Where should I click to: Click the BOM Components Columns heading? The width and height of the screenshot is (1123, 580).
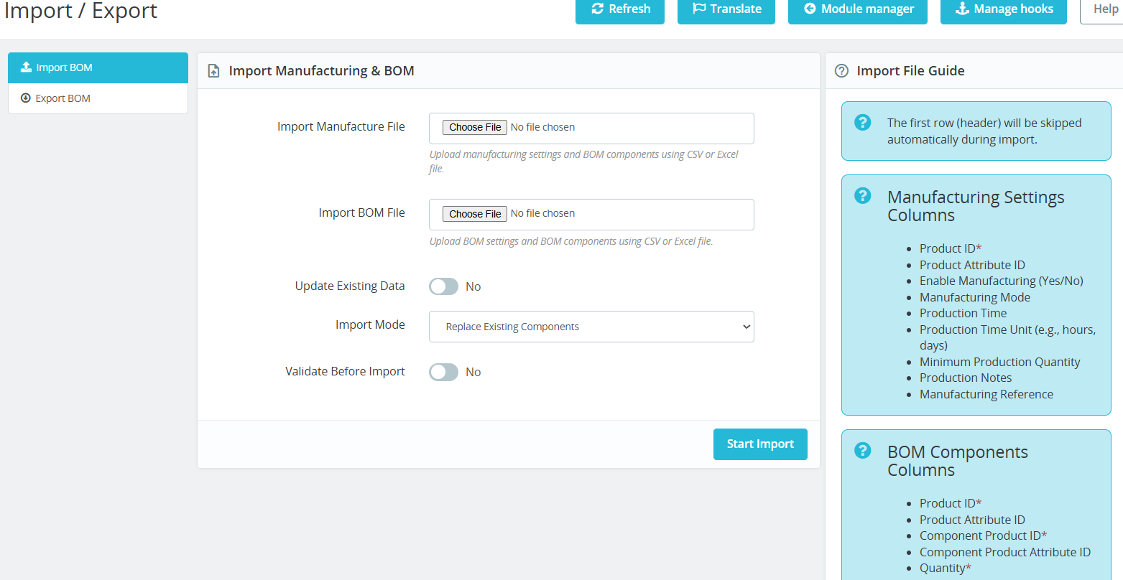coord(958,461)
